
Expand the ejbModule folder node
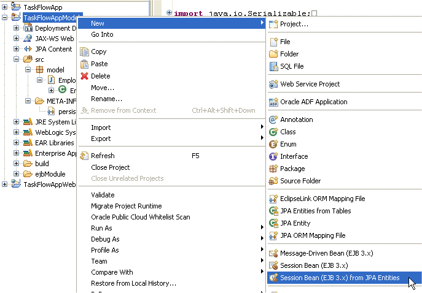point(17,174)
